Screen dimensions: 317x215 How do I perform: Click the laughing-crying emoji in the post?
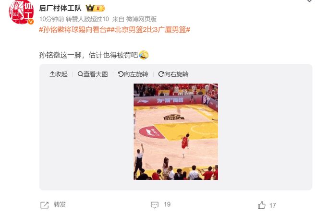(x=144, y=55)
